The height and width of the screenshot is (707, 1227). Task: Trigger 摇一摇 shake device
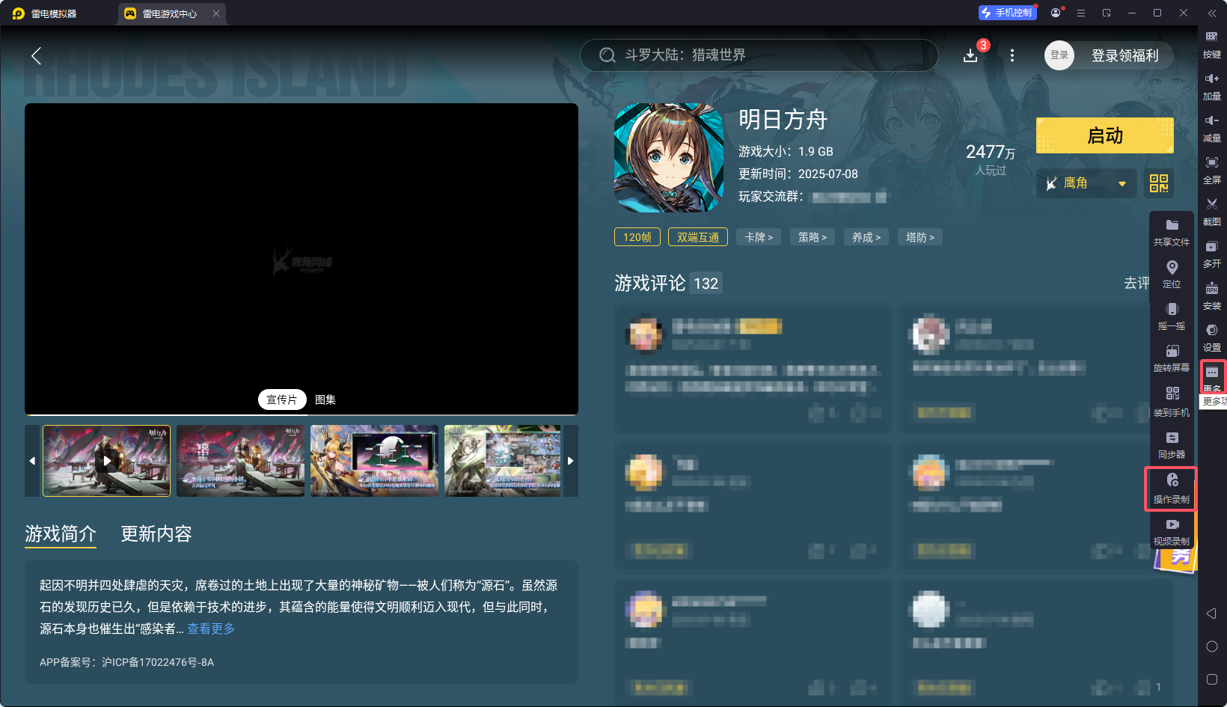[x=1172, y=316]
